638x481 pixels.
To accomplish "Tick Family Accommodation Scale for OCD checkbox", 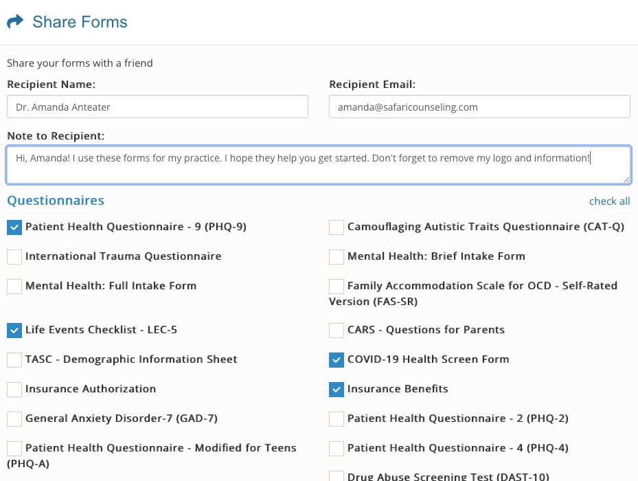I will point(337,287).
